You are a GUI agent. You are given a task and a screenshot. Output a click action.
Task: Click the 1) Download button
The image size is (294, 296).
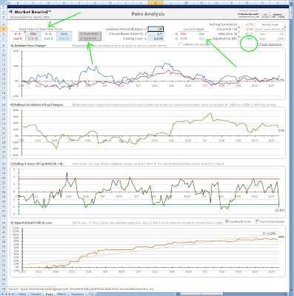click(90, 33)
